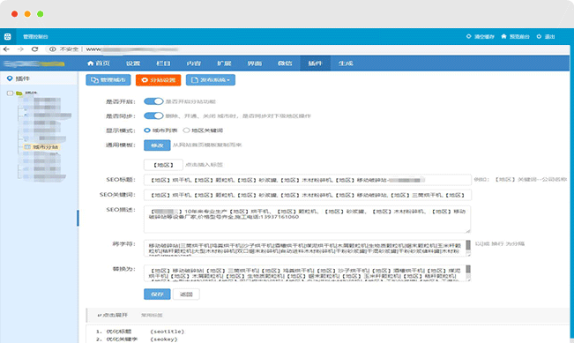Click the {seotitle} tag text
The image size is (574, 343).
click(x=168, y=332)
